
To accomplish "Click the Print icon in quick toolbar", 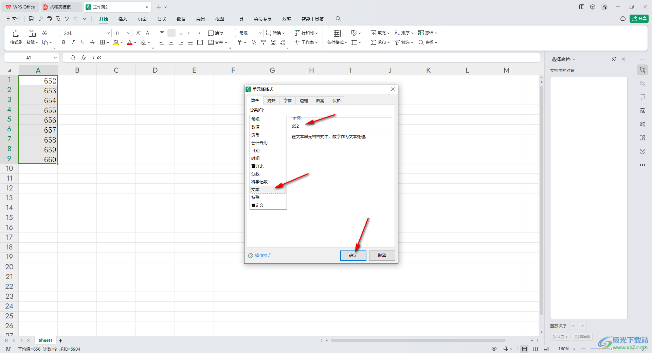I will (49, 19).
